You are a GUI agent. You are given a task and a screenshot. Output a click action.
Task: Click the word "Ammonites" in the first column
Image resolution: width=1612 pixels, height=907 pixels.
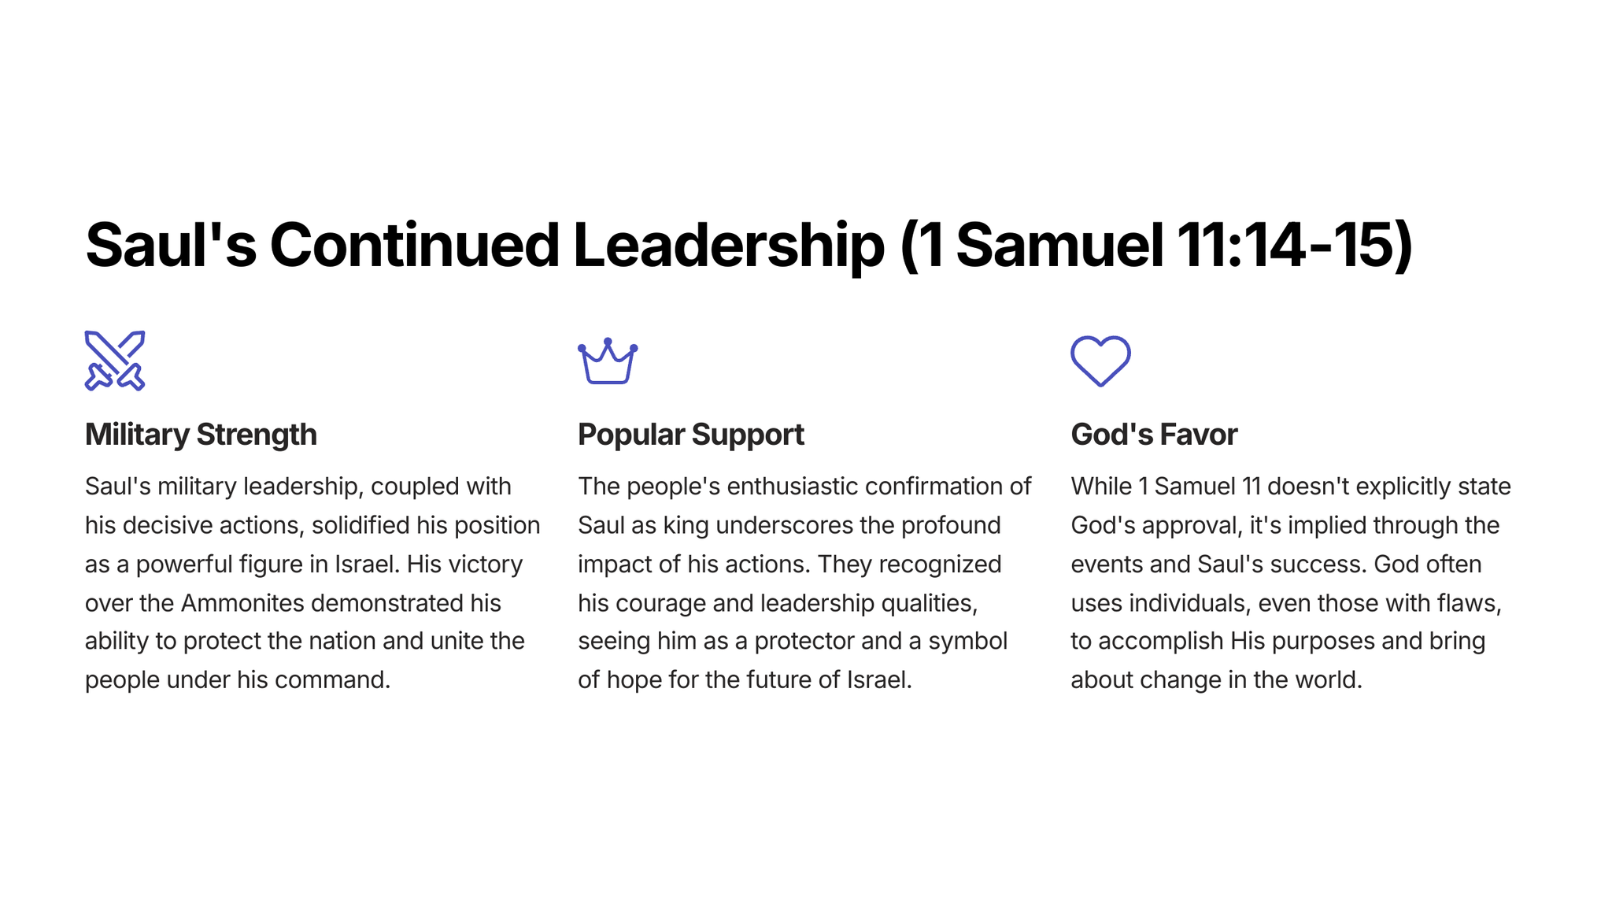click(242, 603)
